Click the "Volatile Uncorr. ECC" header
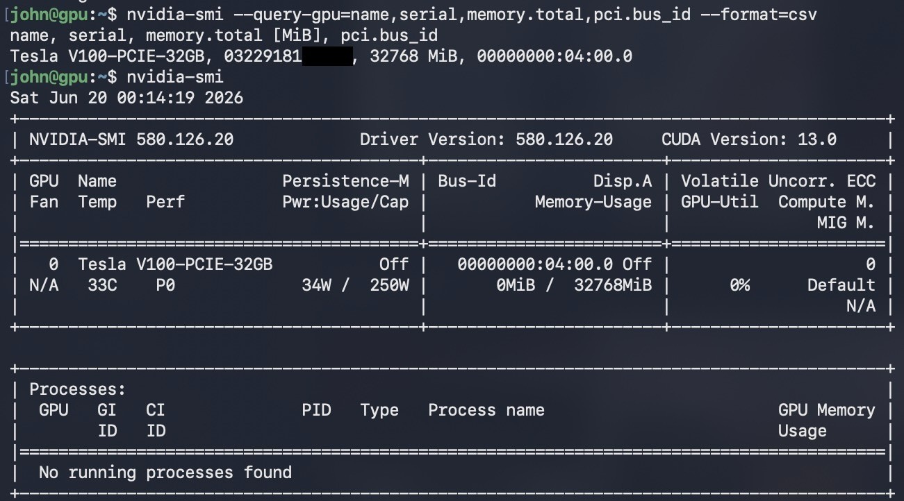Image resolution: width=904 pixels, height=501 pixels. [778, 180]
